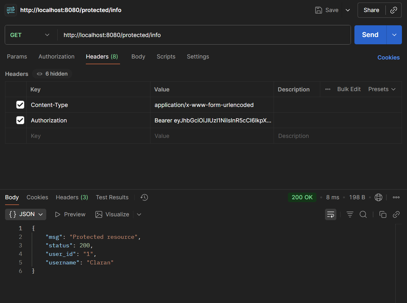Open the Test Results response tab
407x303 pixels.
point(112,197)
